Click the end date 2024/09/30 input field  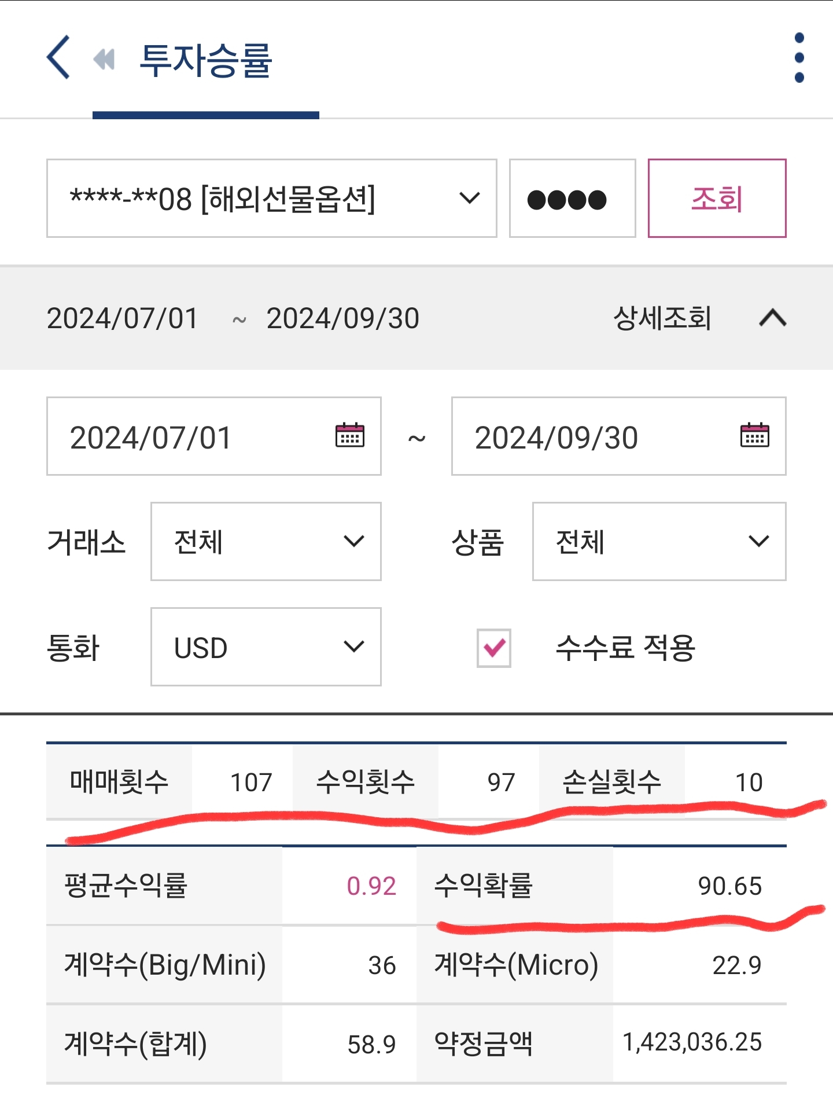[596, 436]
